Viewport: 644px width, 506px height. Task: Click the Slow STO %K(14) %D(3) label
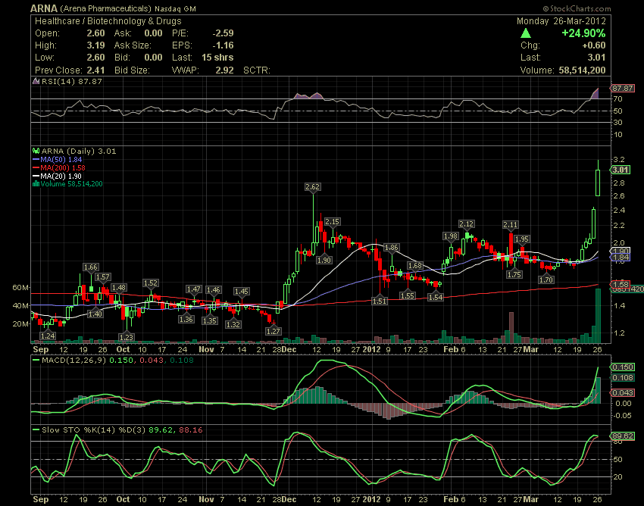click(94, 430)
